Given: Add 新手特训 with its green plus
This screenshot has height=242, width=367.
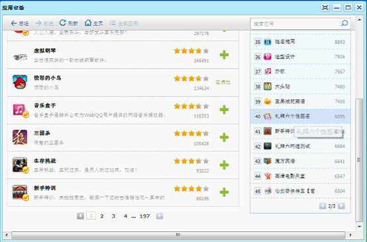Looking at the screenshot, I should point(224,192).
